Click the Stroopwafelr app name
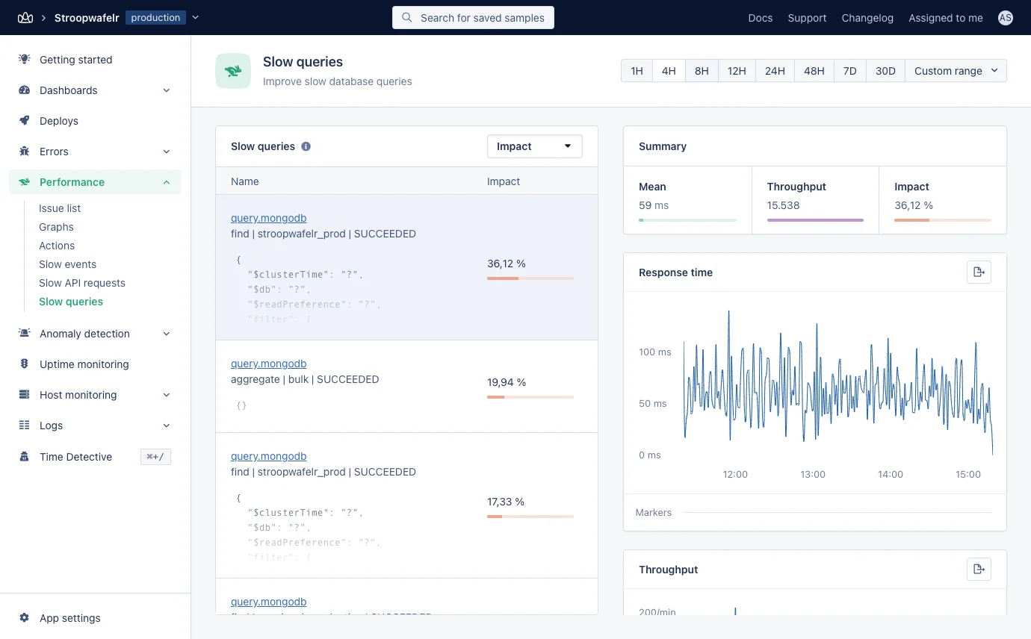 [x=87, y=18]
